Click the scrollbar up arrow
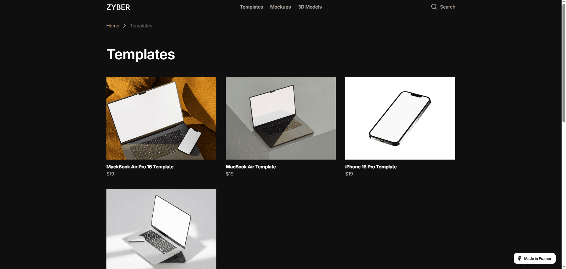The image size is (566, 269). tap(564, 1)
